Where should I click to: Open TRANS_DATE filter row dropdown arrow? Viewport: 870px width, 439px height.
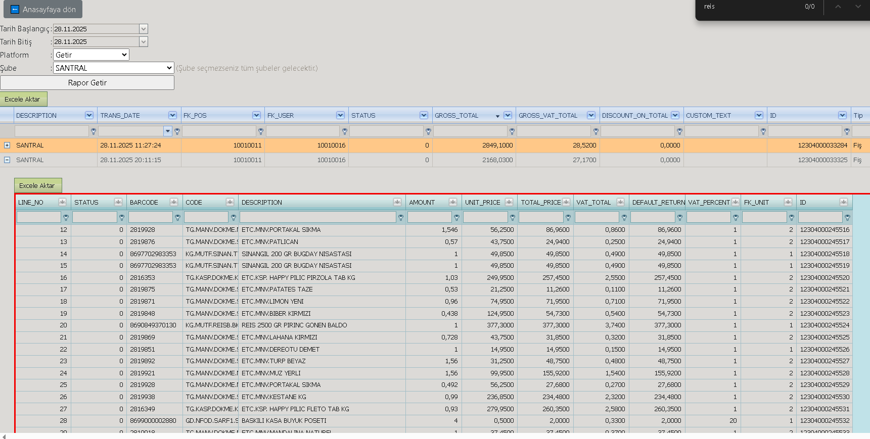point(168,131)
